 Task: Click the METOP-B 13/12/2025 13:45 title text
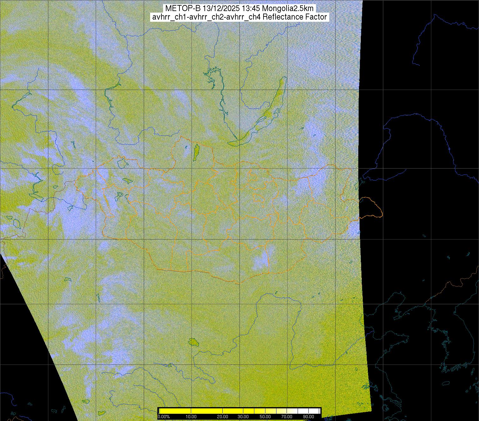pyautogui.click(x=239, y=8)
